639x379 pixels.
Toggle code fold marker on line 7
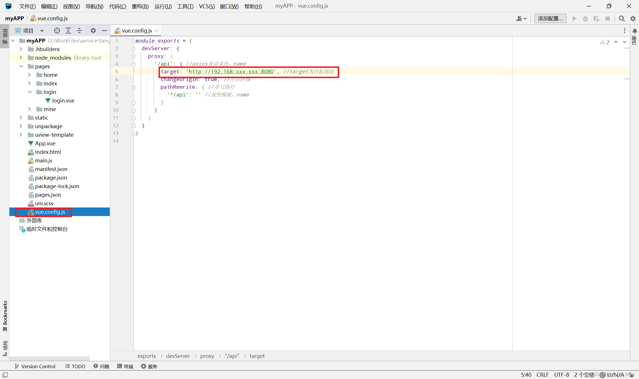click(x=134, y=87)
